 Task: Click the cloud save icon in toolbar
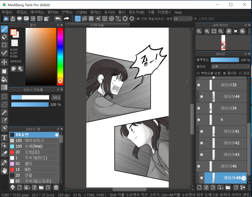pos(6,19)
